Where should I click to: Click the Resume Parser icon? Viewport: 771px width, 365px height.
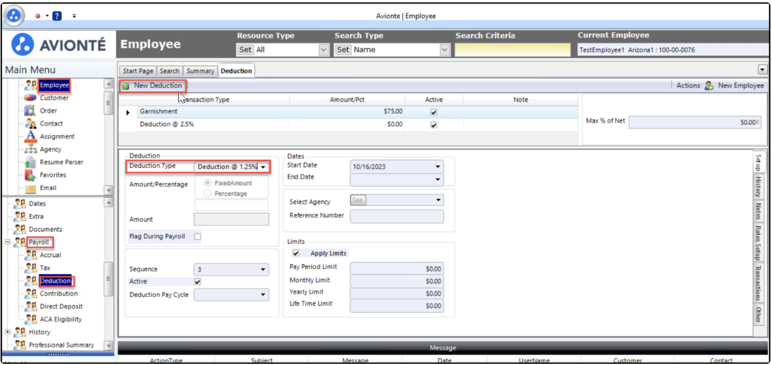pyautogui.click(x=30, y=162)
